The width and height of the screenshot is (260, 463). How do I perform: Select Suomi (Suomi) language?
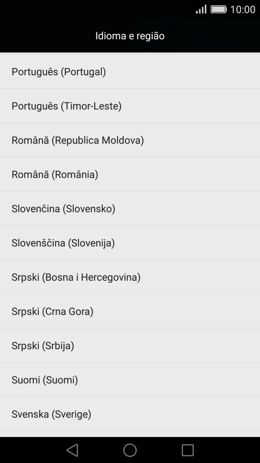[45, 380]
